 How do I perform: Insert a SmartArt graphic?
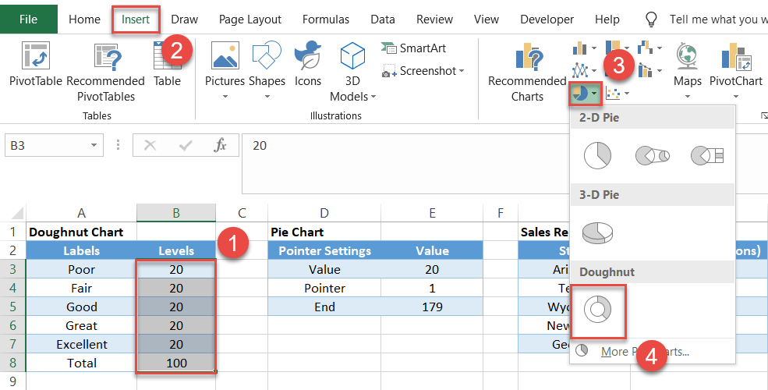tap(414, 48)
